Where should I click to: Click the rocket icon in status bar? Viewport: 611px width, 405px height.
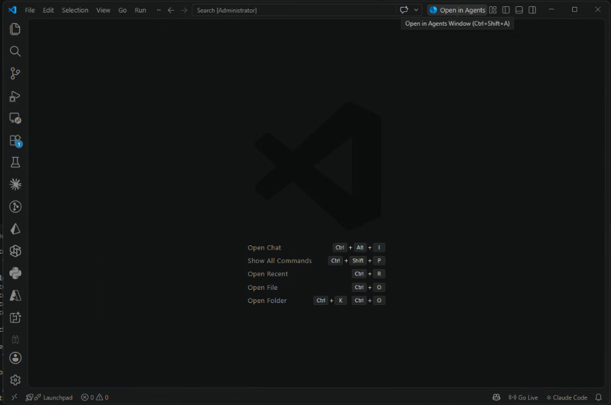(29, 397)
